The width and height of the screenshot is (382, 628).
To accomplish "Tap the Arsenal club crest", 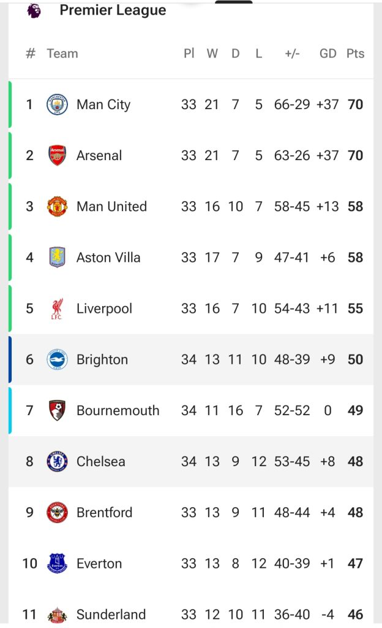I will (x=58, y=156).
